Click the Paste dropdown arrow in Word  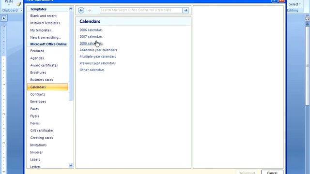click(9, 5)
